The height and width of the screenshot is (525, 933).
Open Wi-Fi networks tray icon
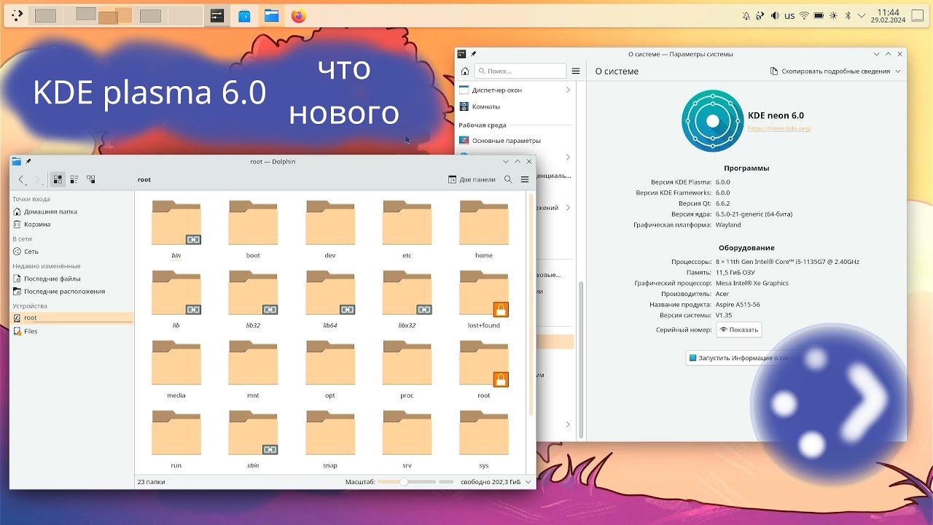(x=804, y=15)
